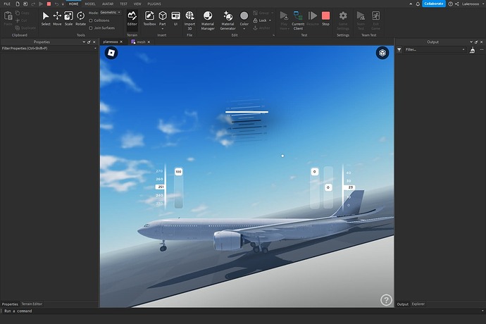Click the help question mark in viewport
This screenshot has height=324, width=486.
[386, 300]
